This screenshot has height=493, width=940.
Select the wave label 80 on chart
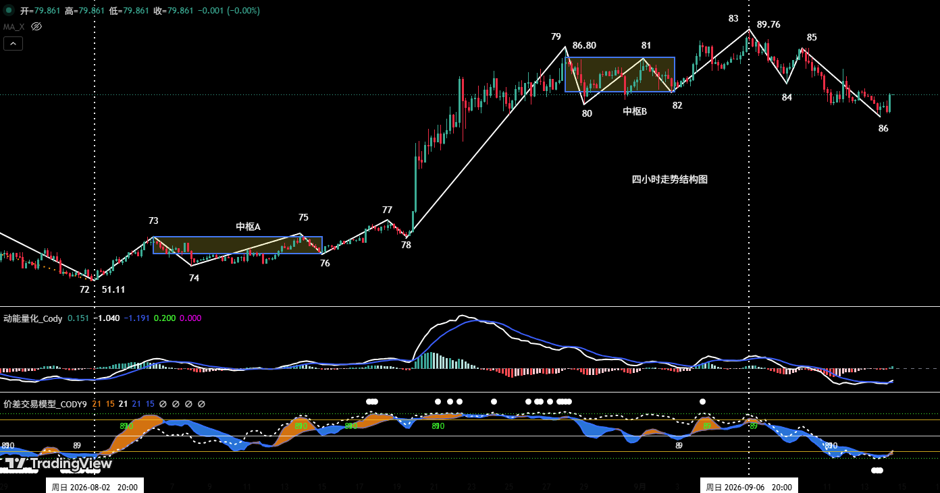point(587,113)
